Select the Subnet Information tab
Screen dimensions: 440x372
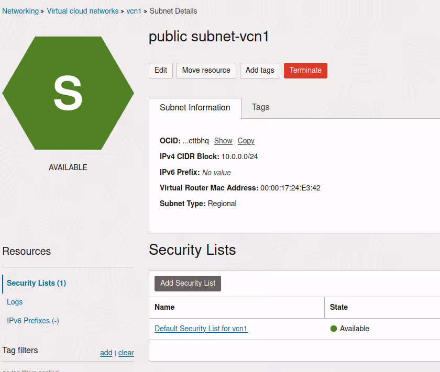coord(195,108)
